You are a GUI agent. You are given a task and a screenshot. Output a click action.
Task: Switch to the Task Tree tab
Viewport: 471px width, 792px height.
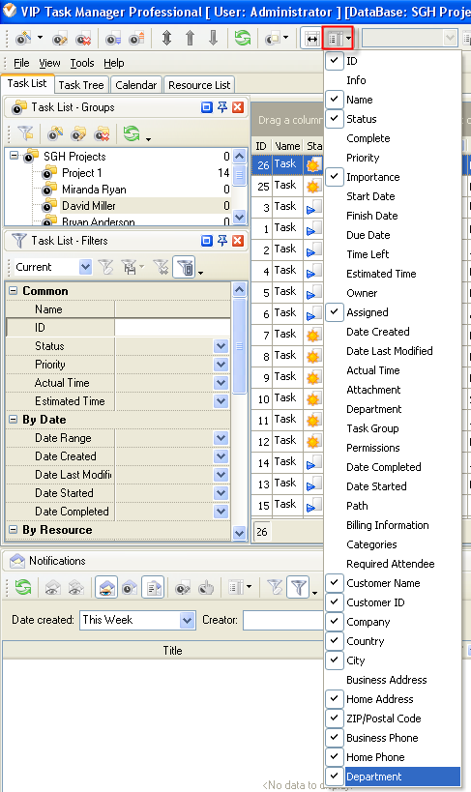pos(81,85)
